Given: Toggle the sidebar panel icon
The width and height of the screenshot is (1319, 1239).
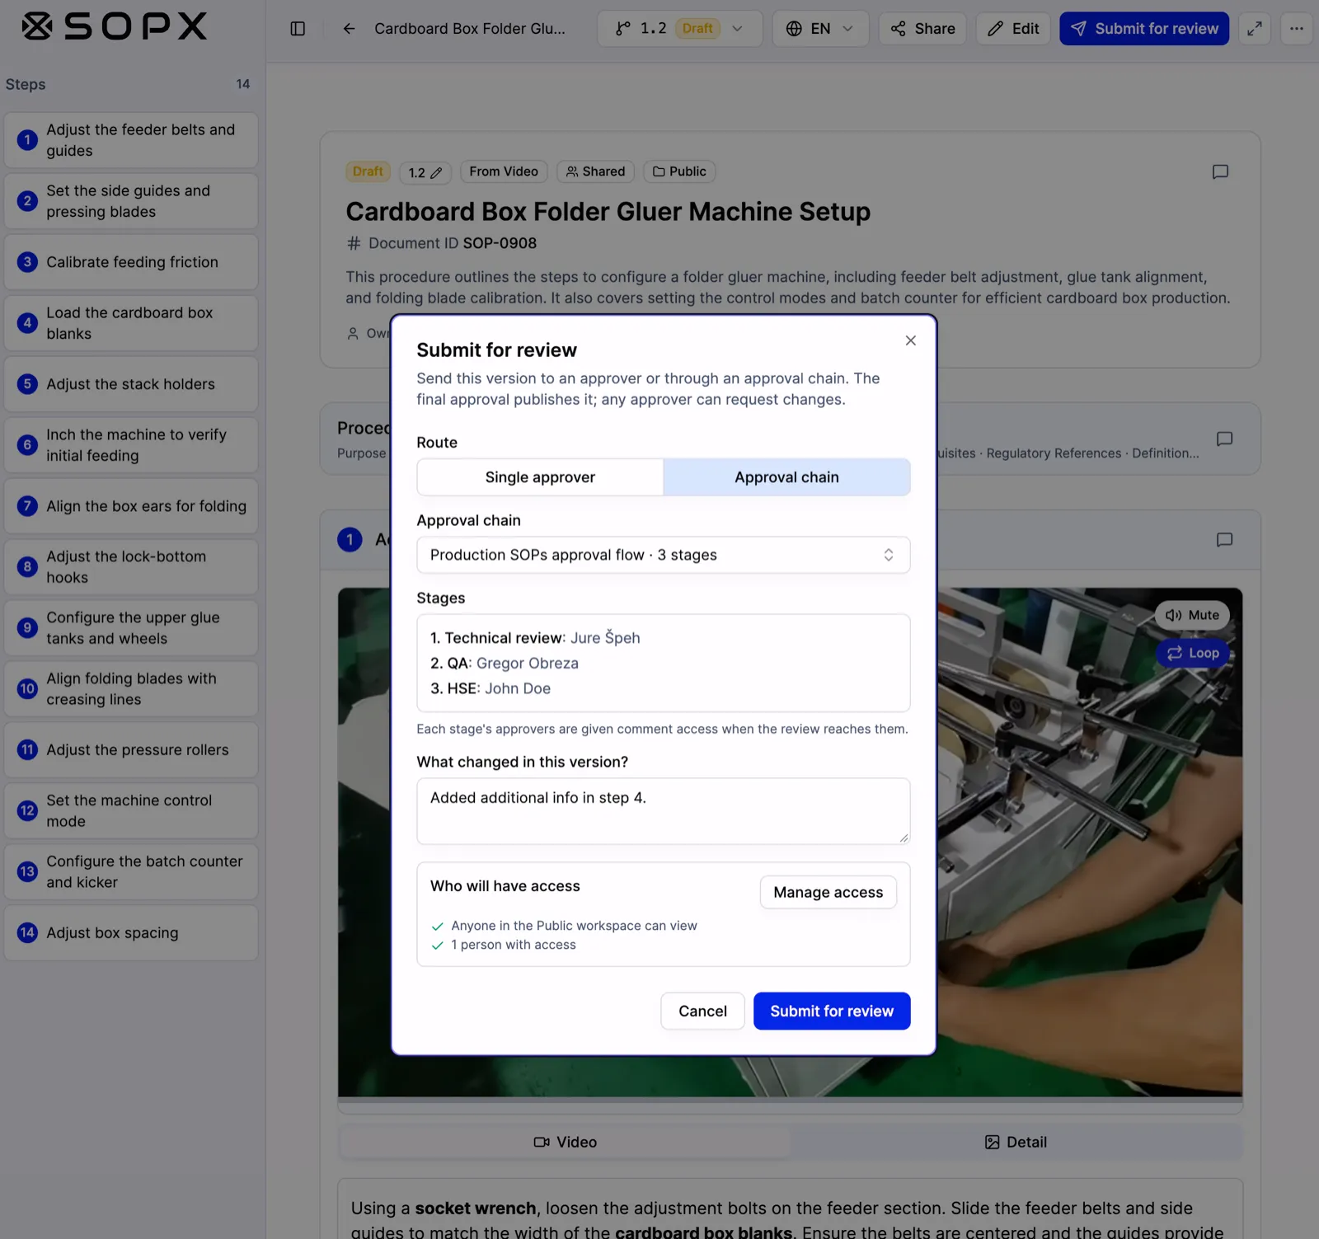Looking at the screenshot, I should [298, 29].
